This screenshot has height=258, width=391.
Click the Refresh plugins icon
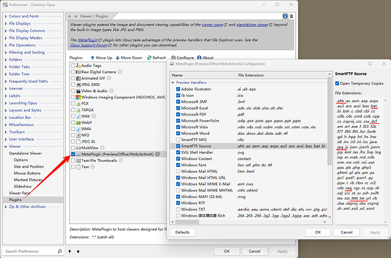(x=149, y=58)
